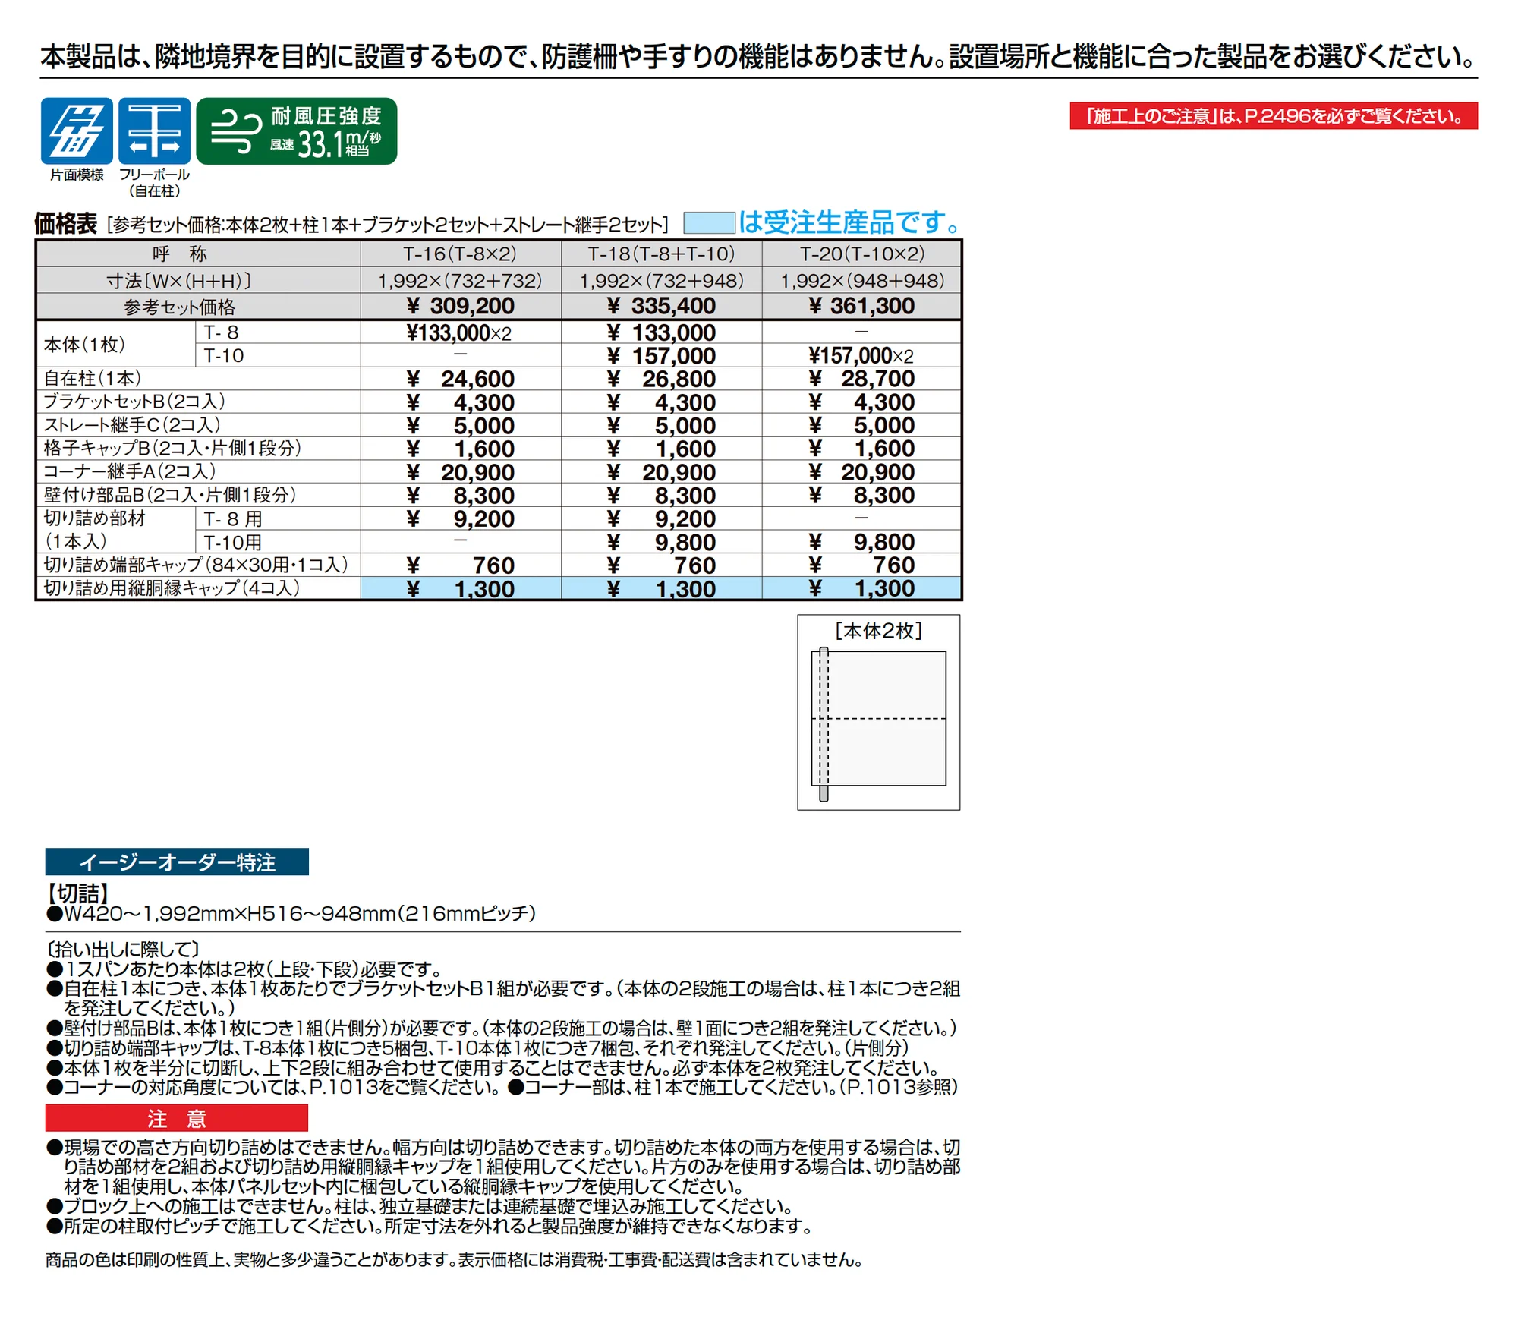
Task: Click dimension 1,992×(948+948)
Action: (861, 280)
